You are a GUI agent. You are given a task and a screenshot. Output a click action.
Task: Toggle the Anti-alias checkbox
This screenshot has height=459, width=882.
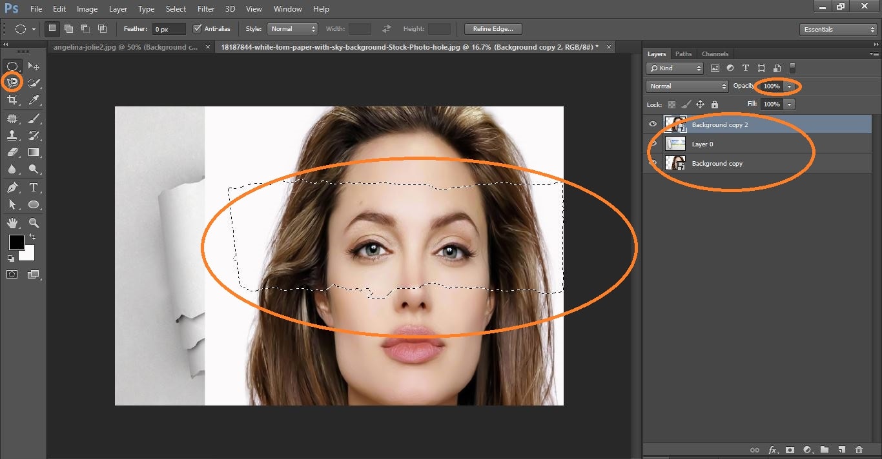(198, 29)
